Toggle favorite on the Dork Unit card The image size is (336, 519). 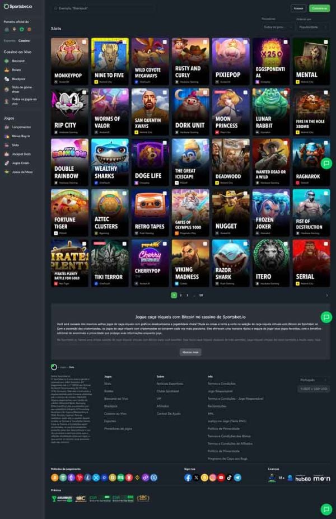pyautogui.click(x=205, y=93)
